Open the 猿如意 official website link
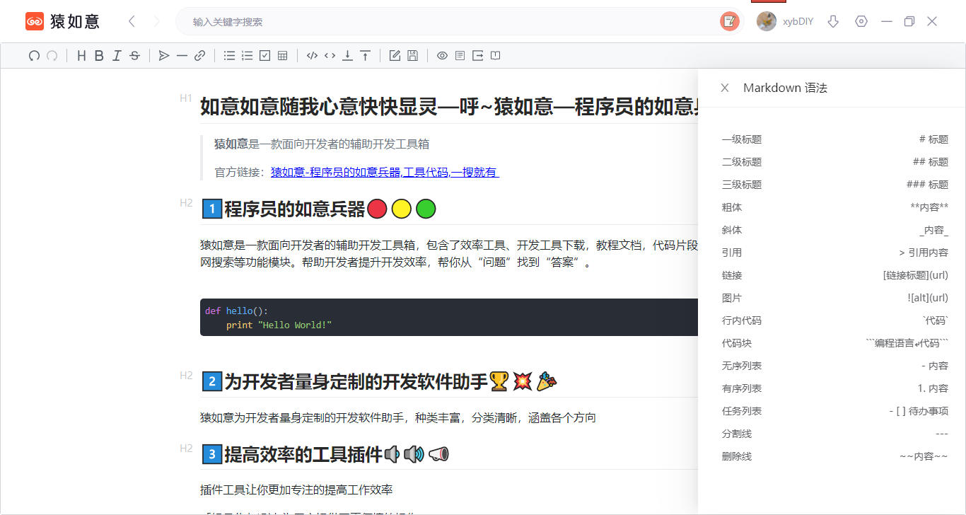The width and height of the screenshot is (966, 515). 385,172
